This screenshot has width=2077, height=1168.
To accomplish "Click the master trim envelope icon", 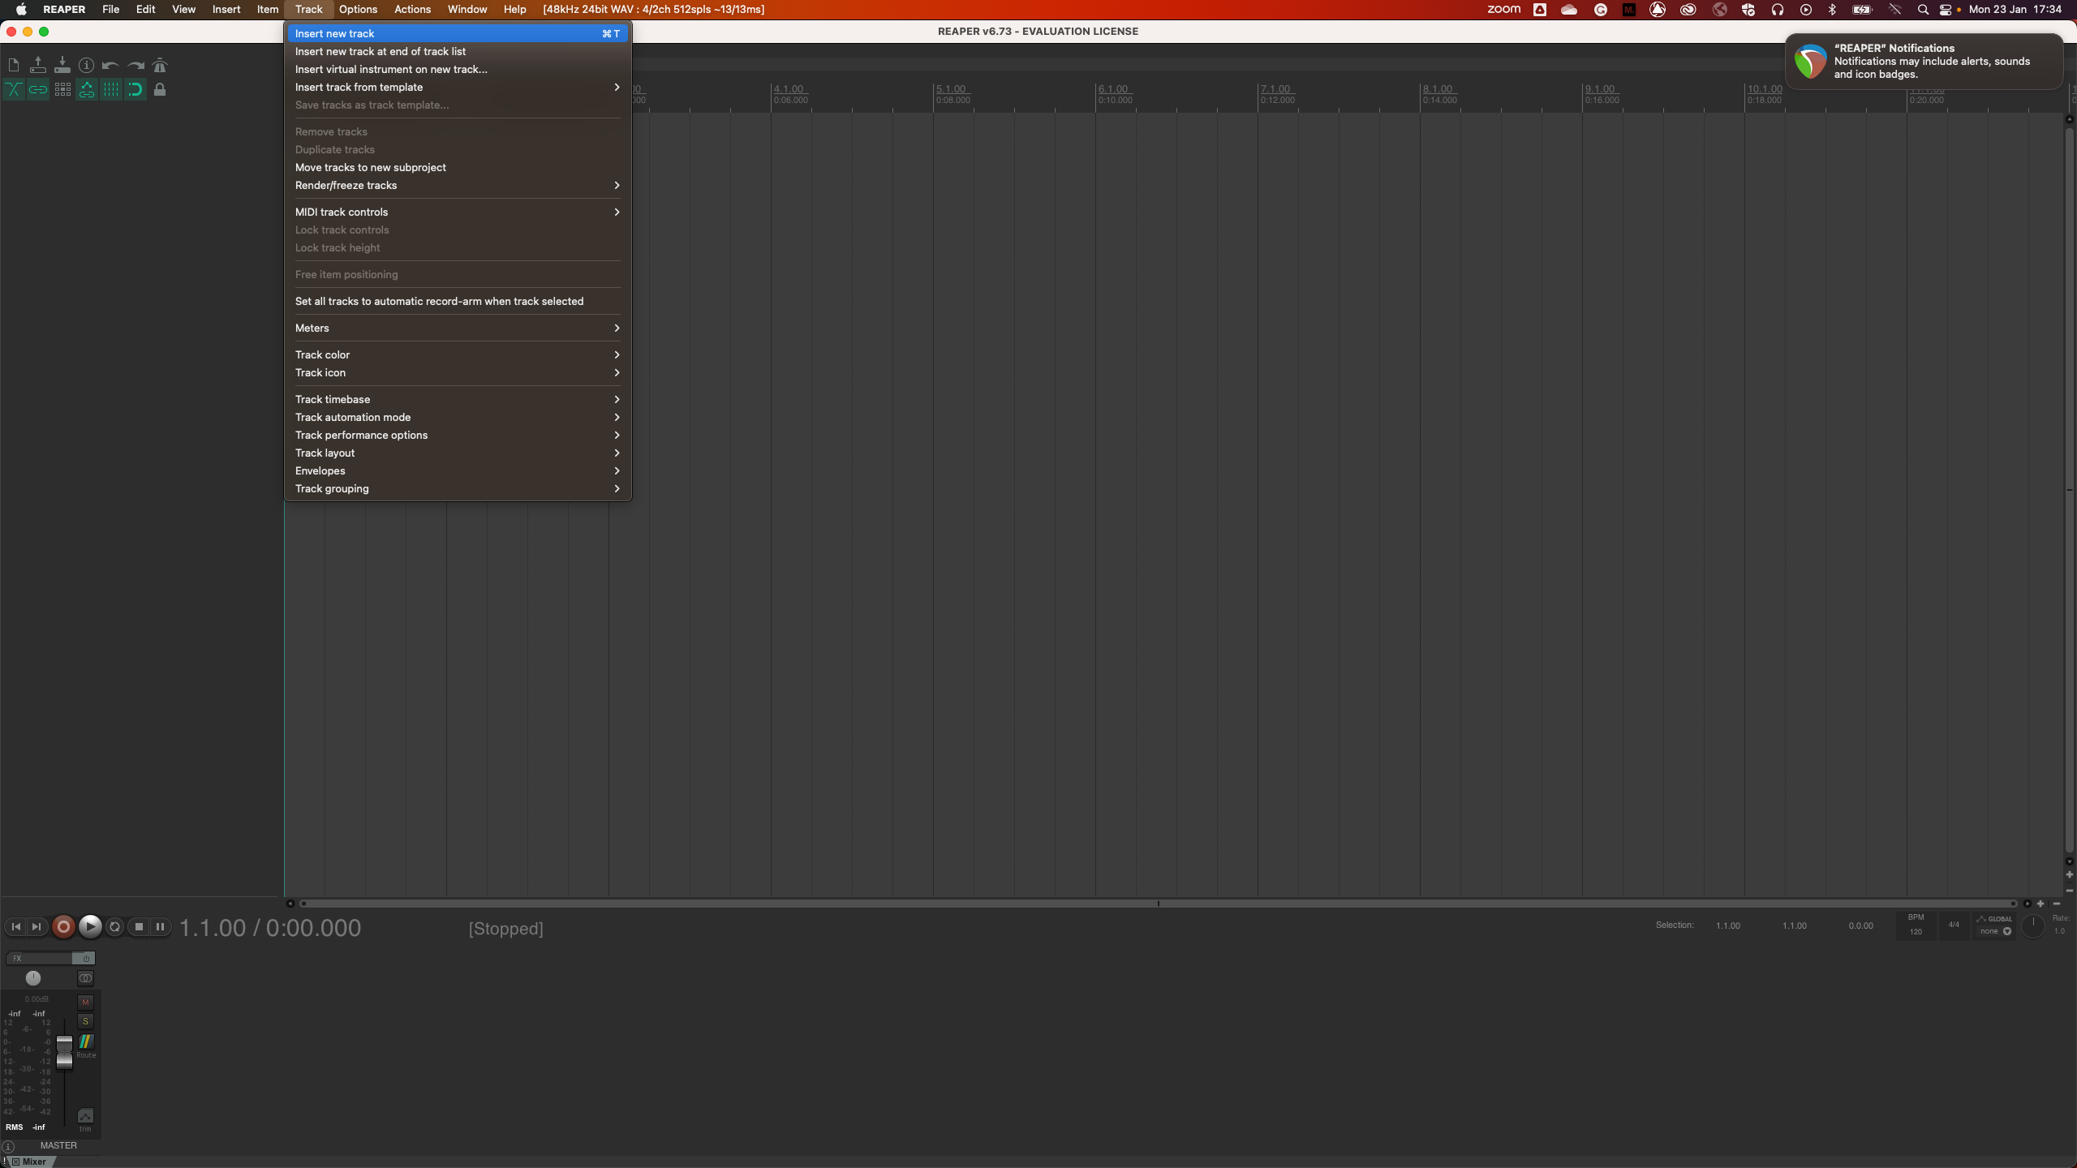I will click(x=85, y=1116).
